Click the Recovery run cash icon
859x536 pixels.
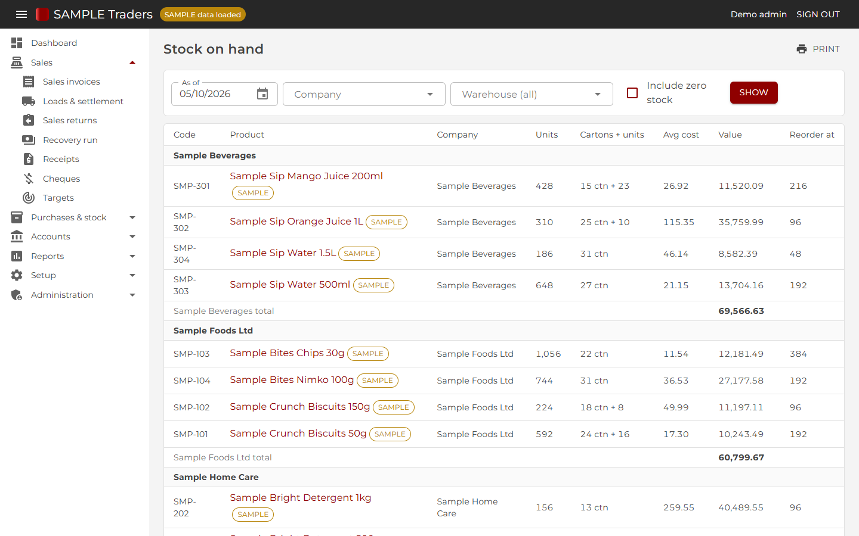29,140
